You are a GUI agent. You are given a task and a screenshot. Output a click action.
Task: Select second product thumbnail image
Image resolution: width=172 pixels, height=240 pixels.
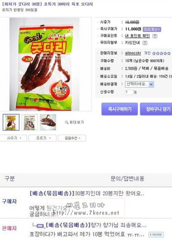pyautogui.click(x=30, y=122)
